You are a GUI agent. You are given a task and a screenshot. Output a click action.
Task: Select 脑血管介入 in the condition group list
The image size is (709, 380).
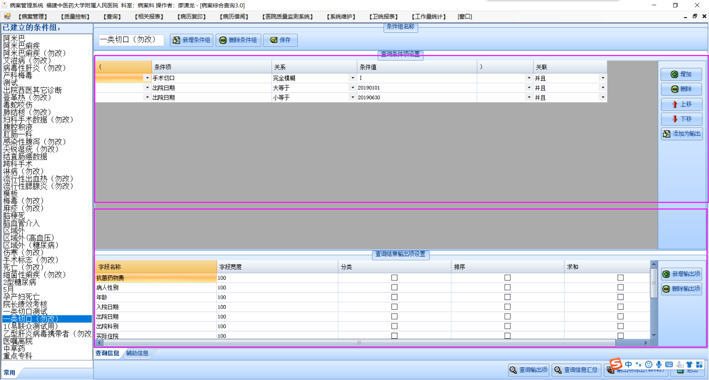click(x=21, y=223)
